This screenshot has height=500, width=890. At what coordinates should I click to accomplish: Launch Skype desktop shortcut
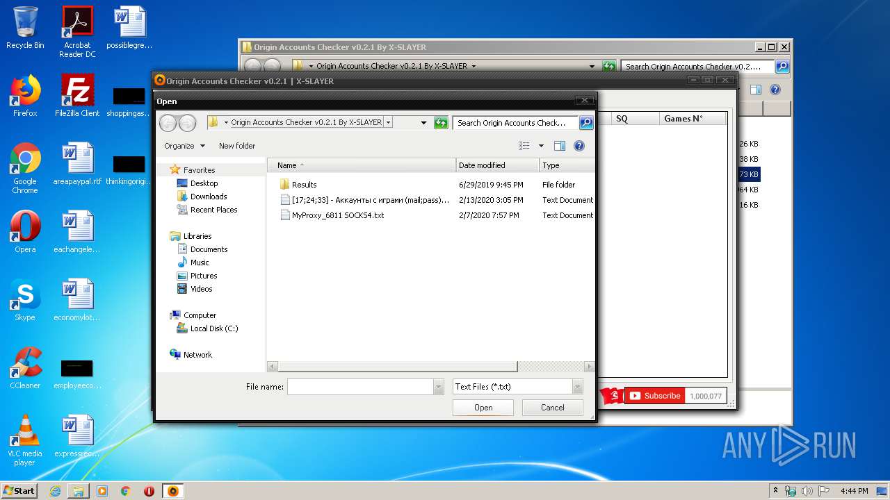tap(25, 300)
